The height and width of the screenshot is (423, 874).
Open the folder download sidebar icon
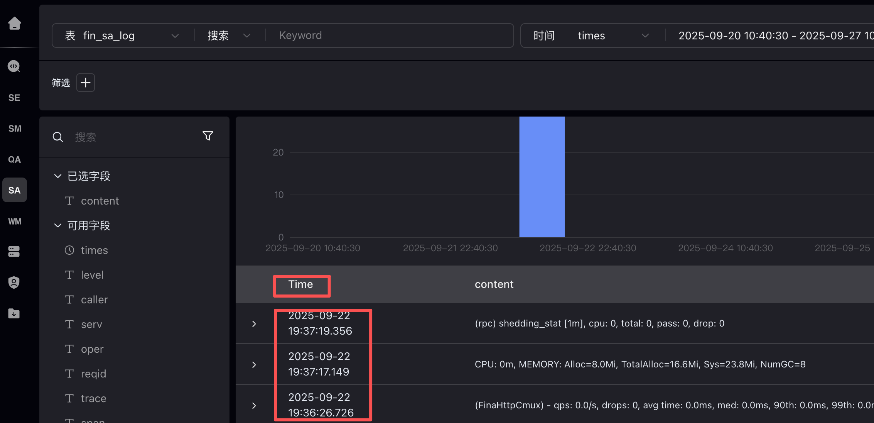point(14,313)
